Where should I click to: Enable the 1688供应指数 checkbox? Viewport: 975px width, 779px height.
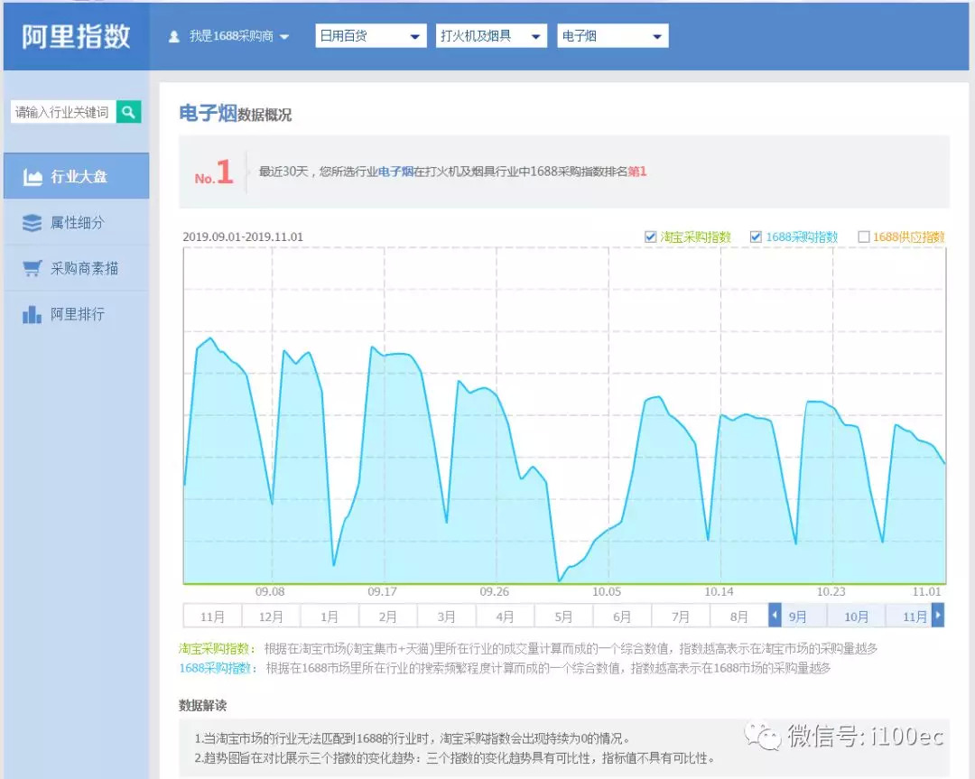tap(864, 237)
